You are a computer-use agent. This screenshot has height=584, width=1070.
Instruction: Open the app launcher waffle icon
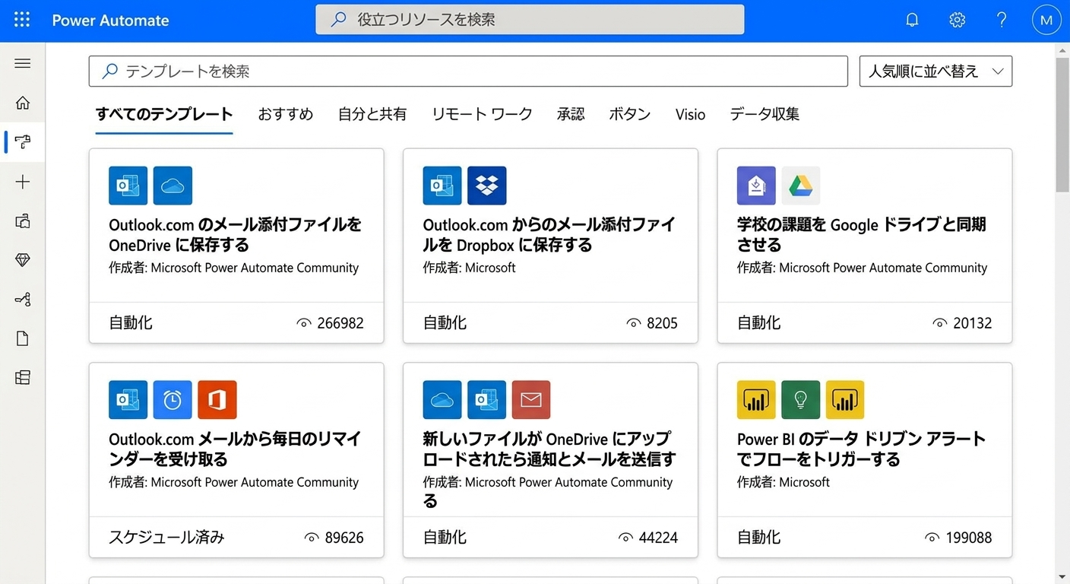click(x=22, y=21)
